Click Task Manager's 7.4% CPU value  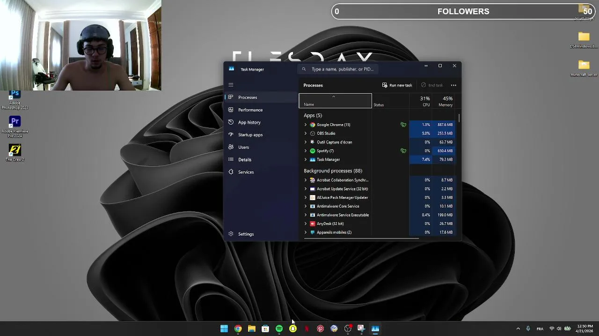click(425, 160)
